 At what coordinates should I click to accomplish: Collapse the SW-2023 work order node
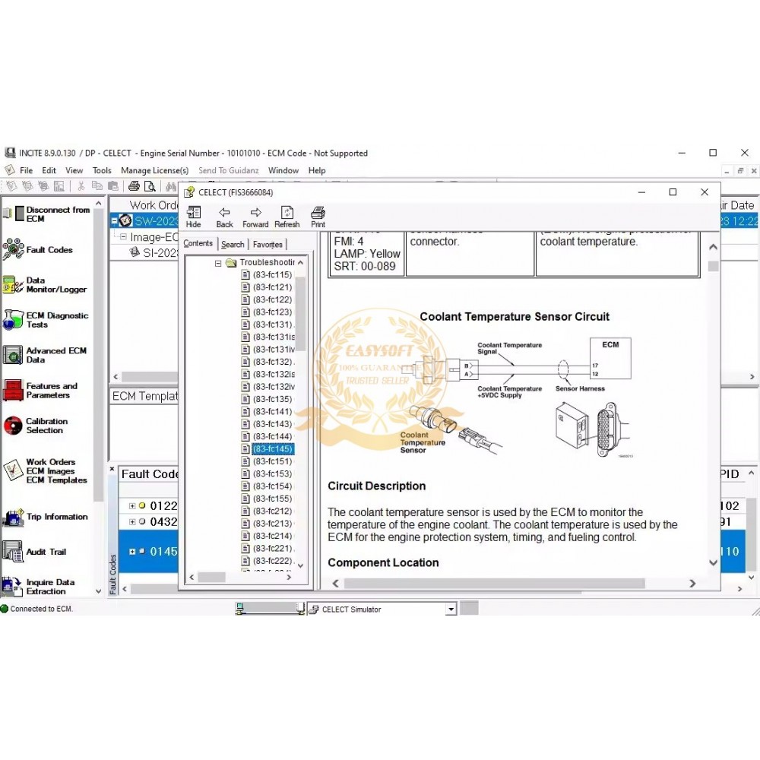click(115, 221)
